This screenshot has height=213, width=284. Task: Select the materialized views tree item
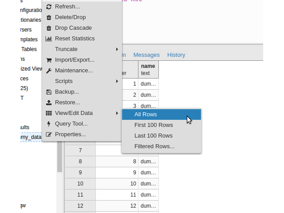(x=31, y=69)
